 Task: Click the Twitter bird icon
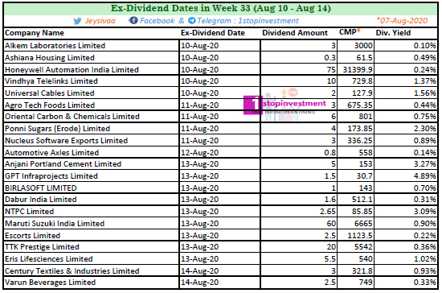point(77,21)
